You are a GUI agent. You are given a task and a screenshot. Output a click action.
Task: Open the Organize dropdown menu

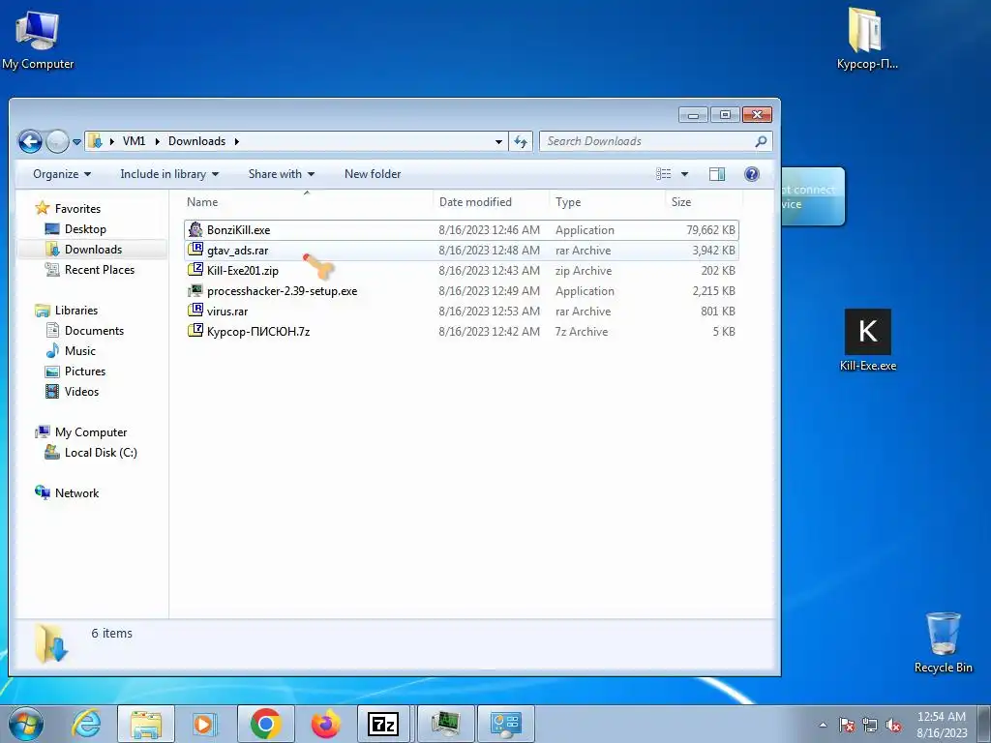(x=62, y=174)
